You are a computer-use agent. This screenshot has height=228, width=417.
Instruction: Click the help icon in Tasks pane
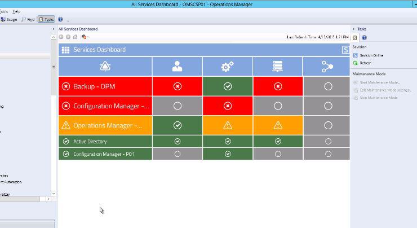point(365,38)
